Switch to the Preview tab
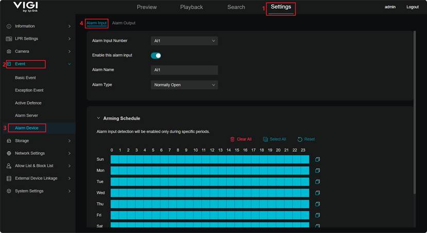The height and width of the screenshot is (233, 427). (x=147, y=7)
